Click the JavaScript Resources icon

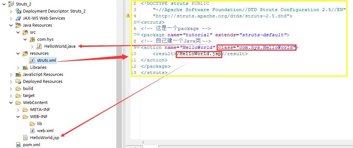tap(18, 74)
